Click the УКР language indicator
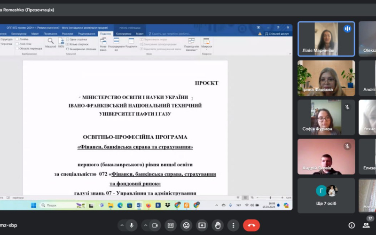Viewport: 376px width, 235px height. [x=239, y=205]
